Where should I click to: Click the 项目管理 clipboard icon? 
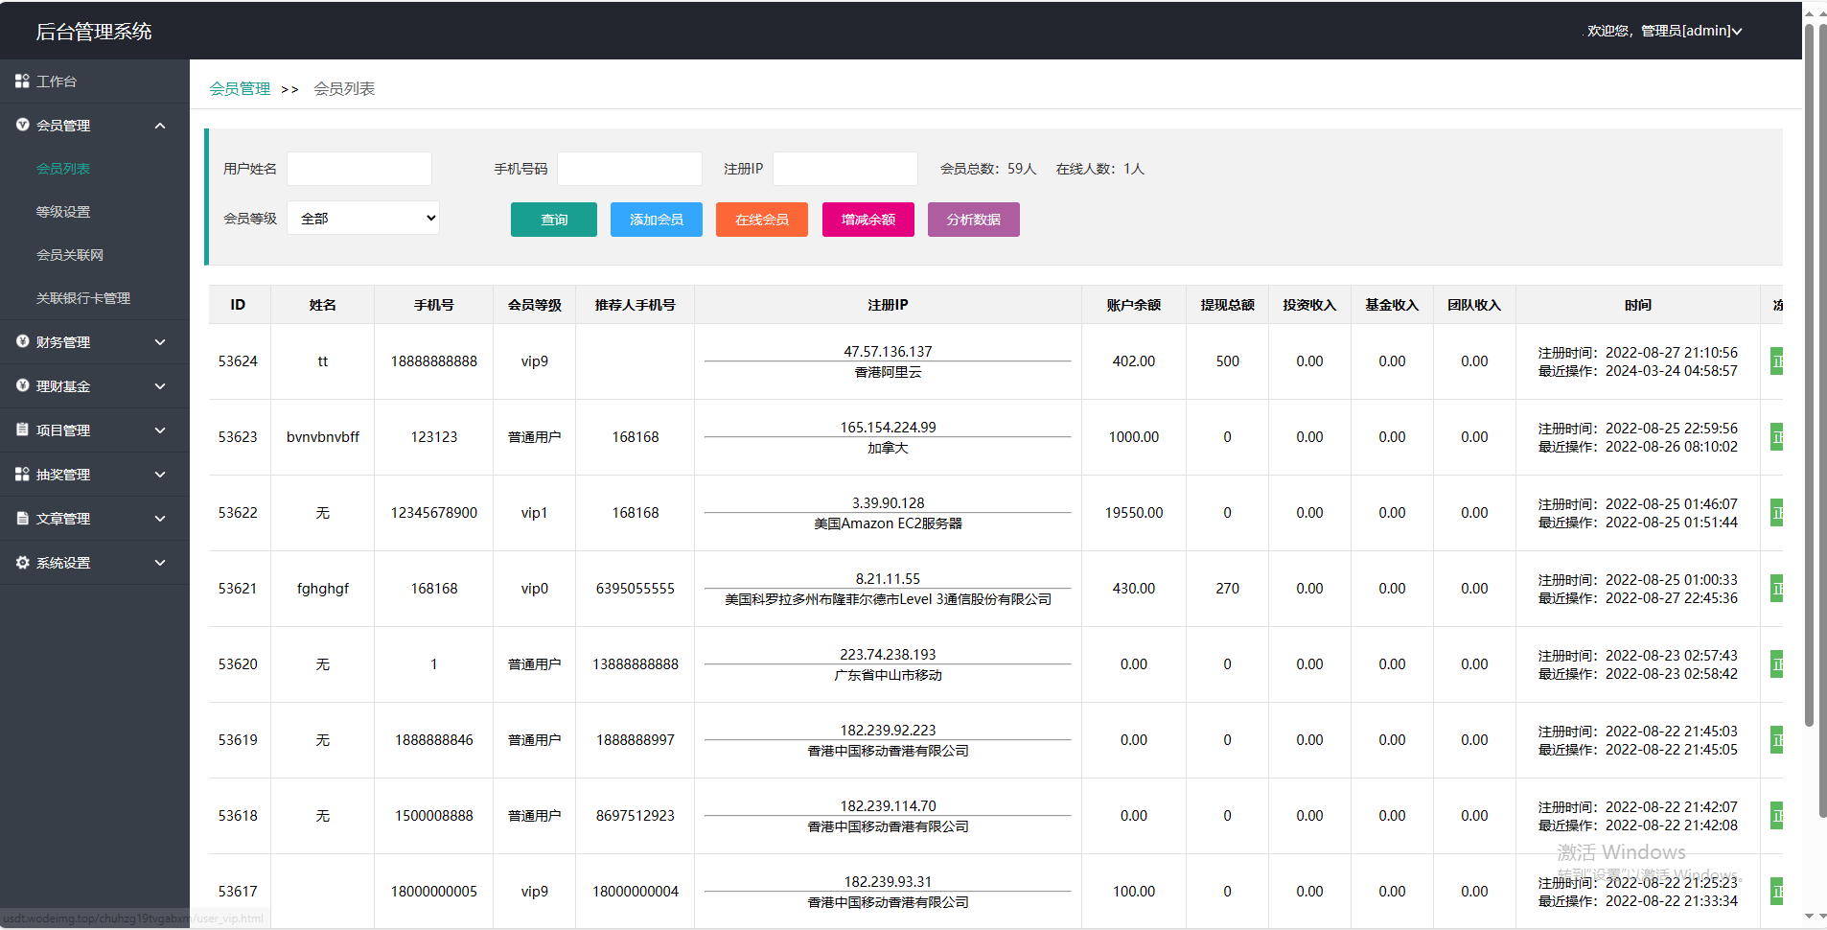coord(22,430)
